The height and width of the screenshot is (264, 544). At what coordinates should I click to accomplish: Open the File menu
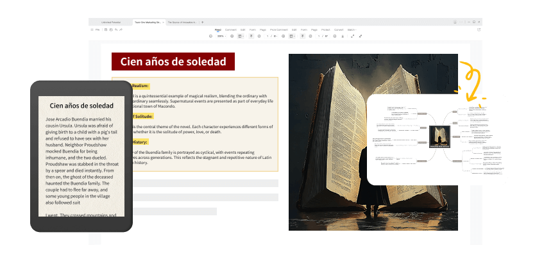[98, 29]
